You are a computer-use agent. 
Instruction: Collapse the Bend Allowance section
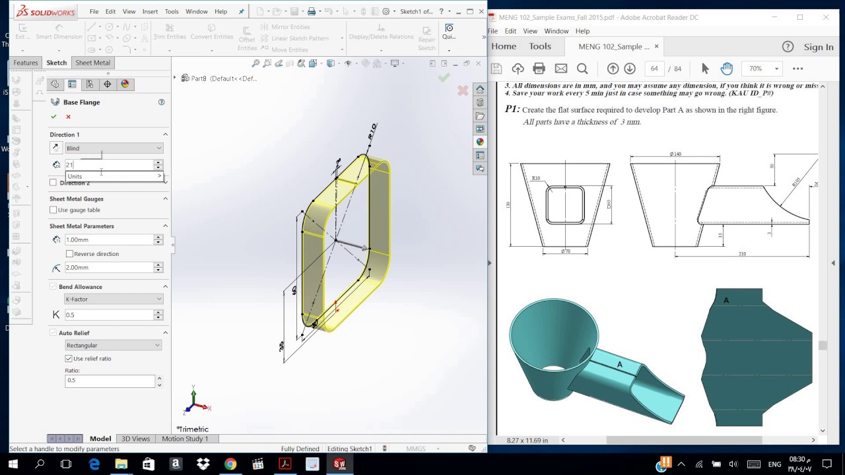165,287
